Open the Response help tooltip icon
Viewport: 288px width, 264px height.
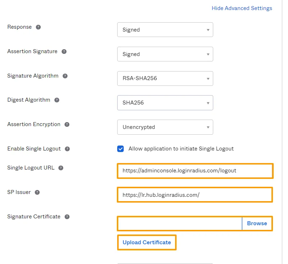click(x=38, y=27)
